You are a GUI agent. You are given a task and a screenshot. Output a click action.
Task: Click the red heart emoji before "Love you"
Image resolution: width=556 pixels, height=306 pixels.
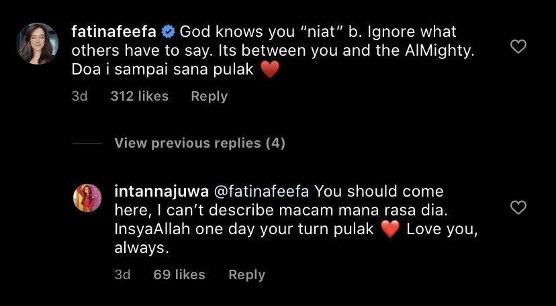click(x=390, y=229)
